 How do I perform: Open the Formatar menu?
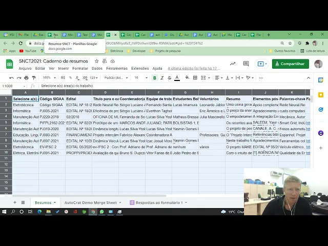(80, 68)
